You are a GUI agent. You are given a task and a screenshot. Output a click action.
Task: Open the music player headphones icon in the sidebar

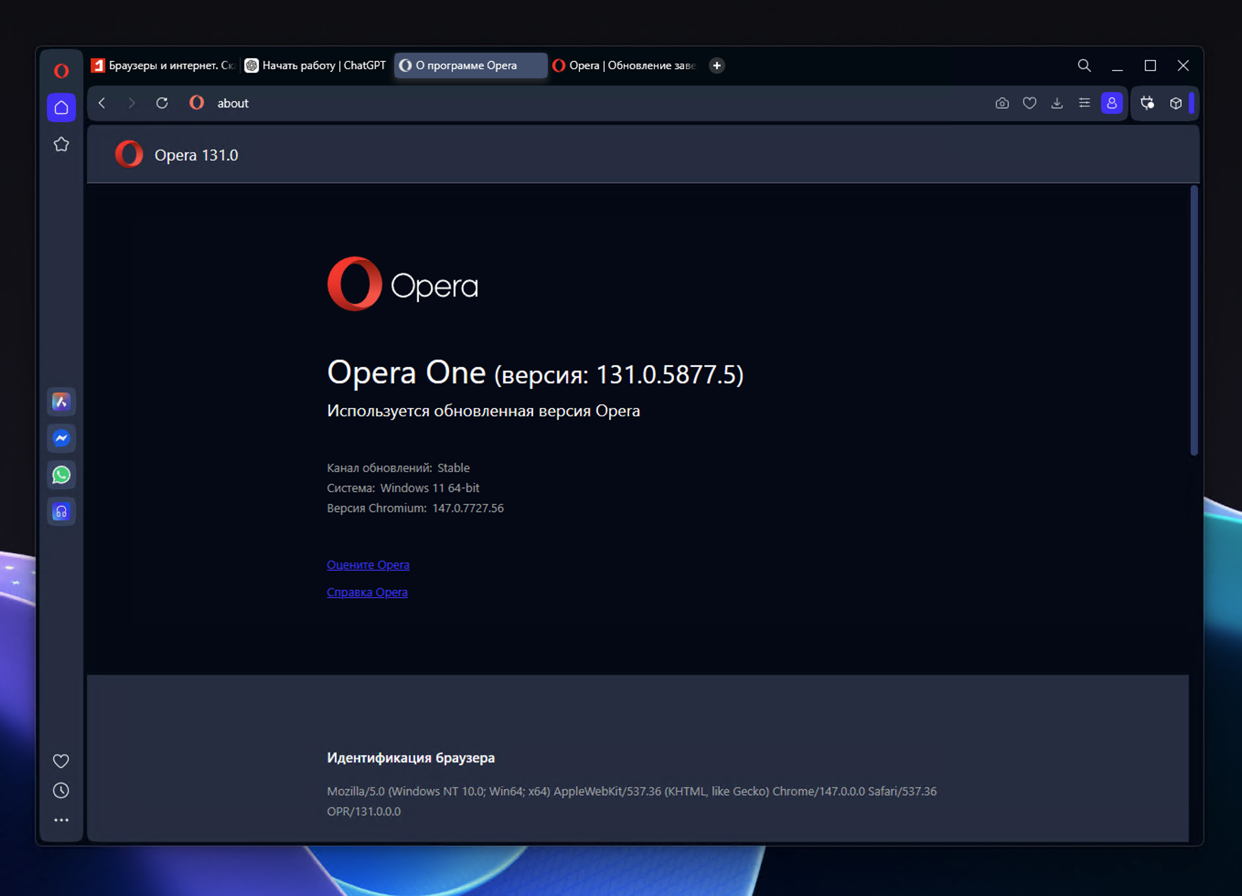[61, 511]
